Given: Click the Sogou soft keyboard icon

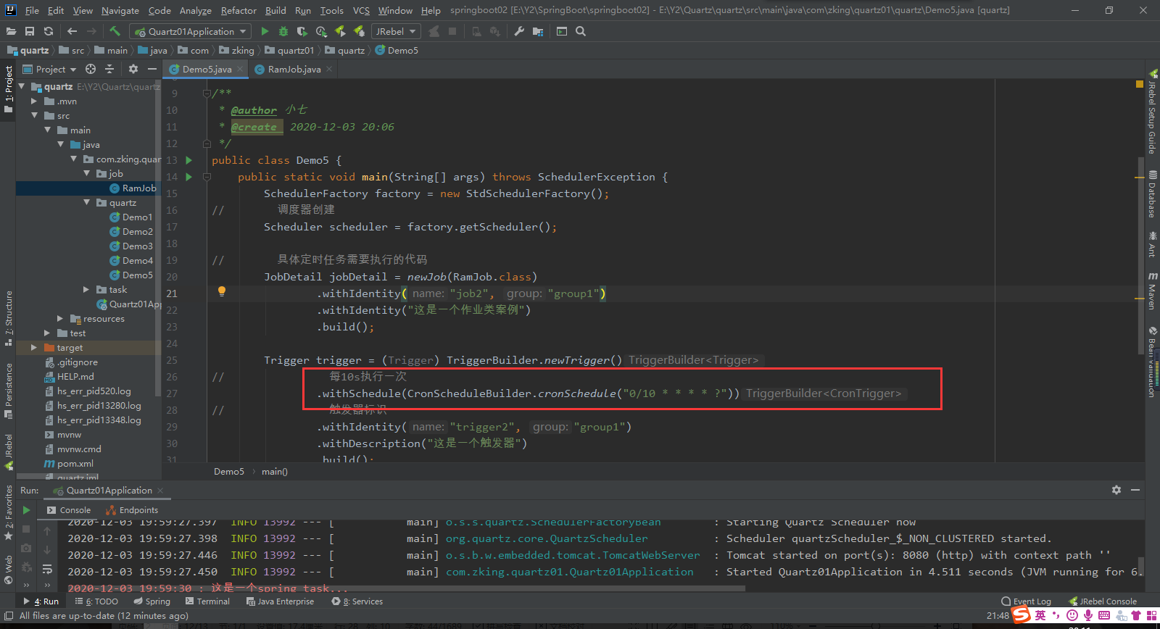Looking at the screenshot, I should point(1104,615).
